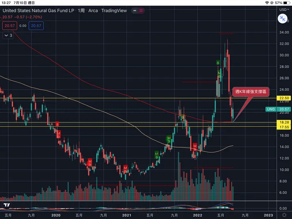Click the 週K年線強支撐區 callout annotation
The width and height of the screenshot is (292, 219).
[251, 92]
